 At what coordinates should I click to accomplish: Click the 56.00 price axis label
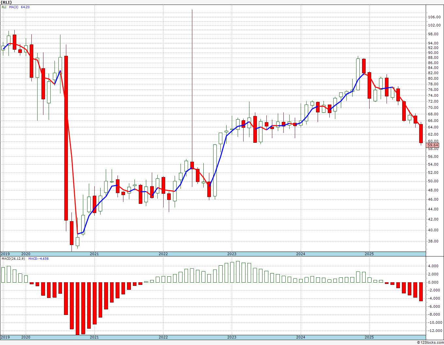coord(433,156)
